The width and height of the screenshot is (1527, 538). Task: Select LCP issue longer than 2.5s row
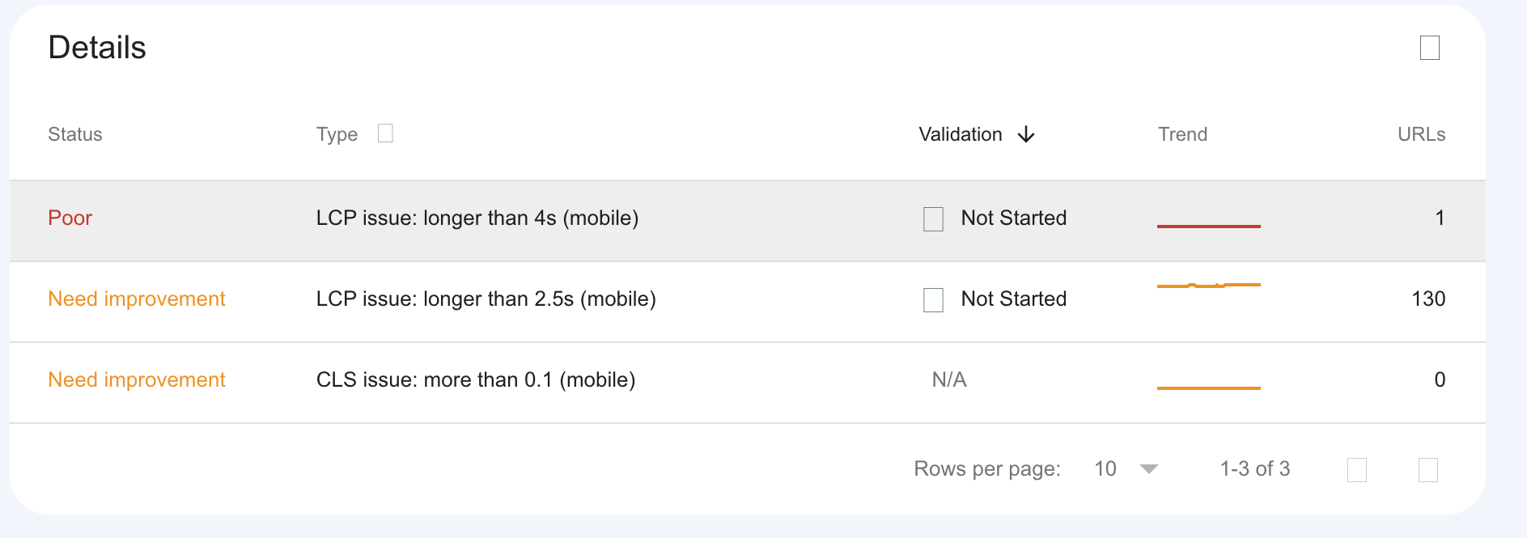coord(486,299)
